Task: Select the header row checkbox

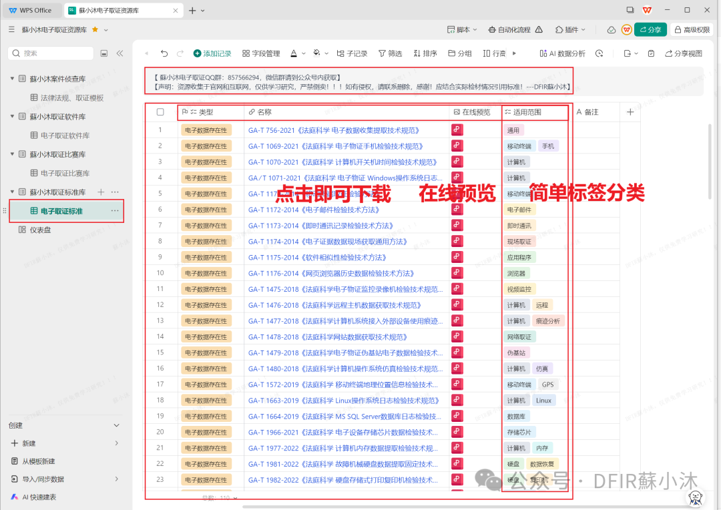Action: pyautogui.click(x=159, y=112)
